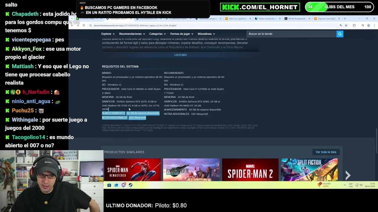Viewport: 378px width, 212px height.
Task: Click the ESP LAA language indicator
Action: [x=351, y=185]
